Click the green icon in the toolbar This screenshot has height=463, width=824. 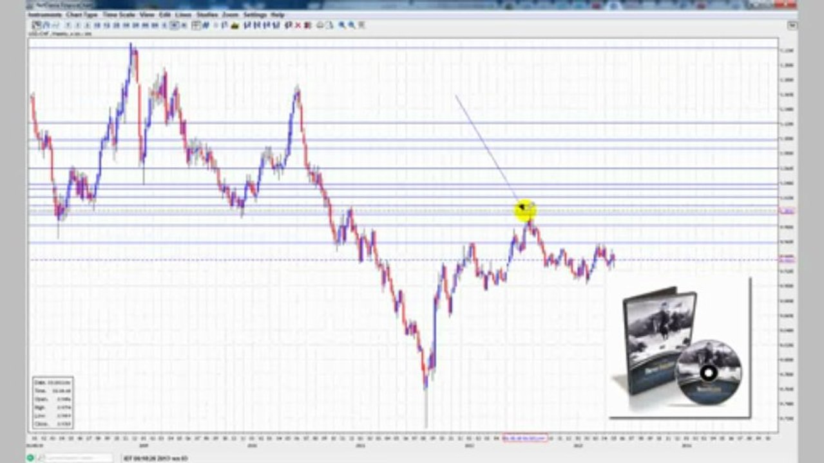click(235, 25)
